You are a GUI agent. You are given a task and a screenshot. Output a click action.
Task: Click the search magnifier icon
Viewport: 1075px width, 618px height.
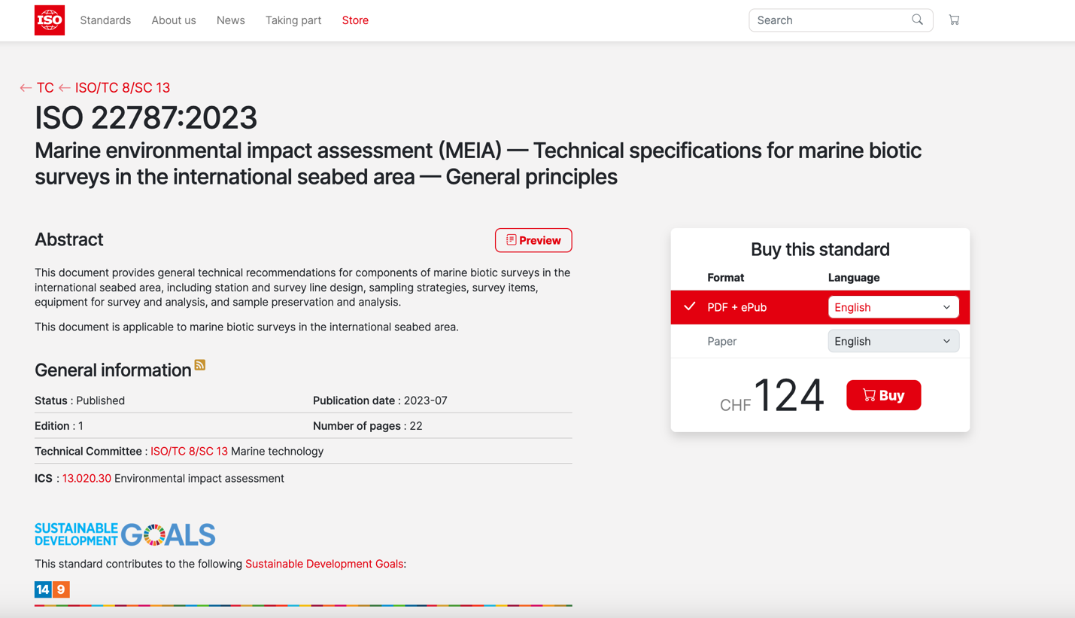coord(917,20)
